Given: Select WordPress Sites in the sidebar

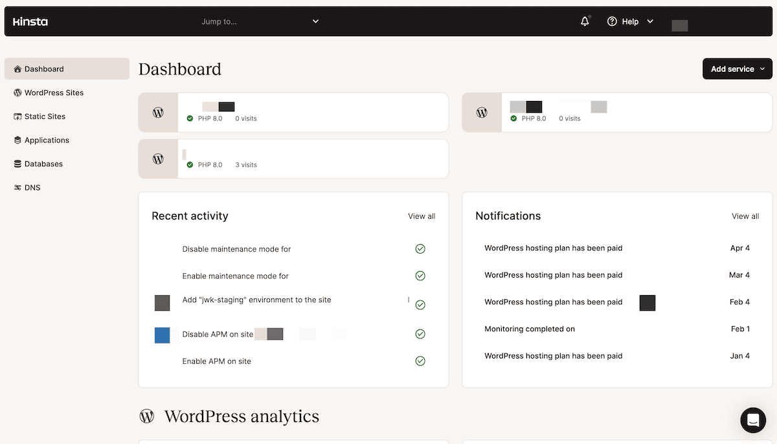Looking at the screenshot, I should tap(54, 93).
